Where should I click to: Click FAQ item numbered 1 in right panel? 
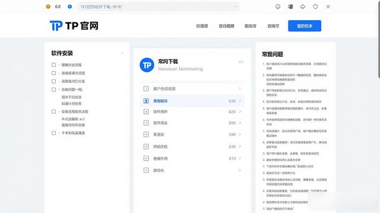point(294,66)
